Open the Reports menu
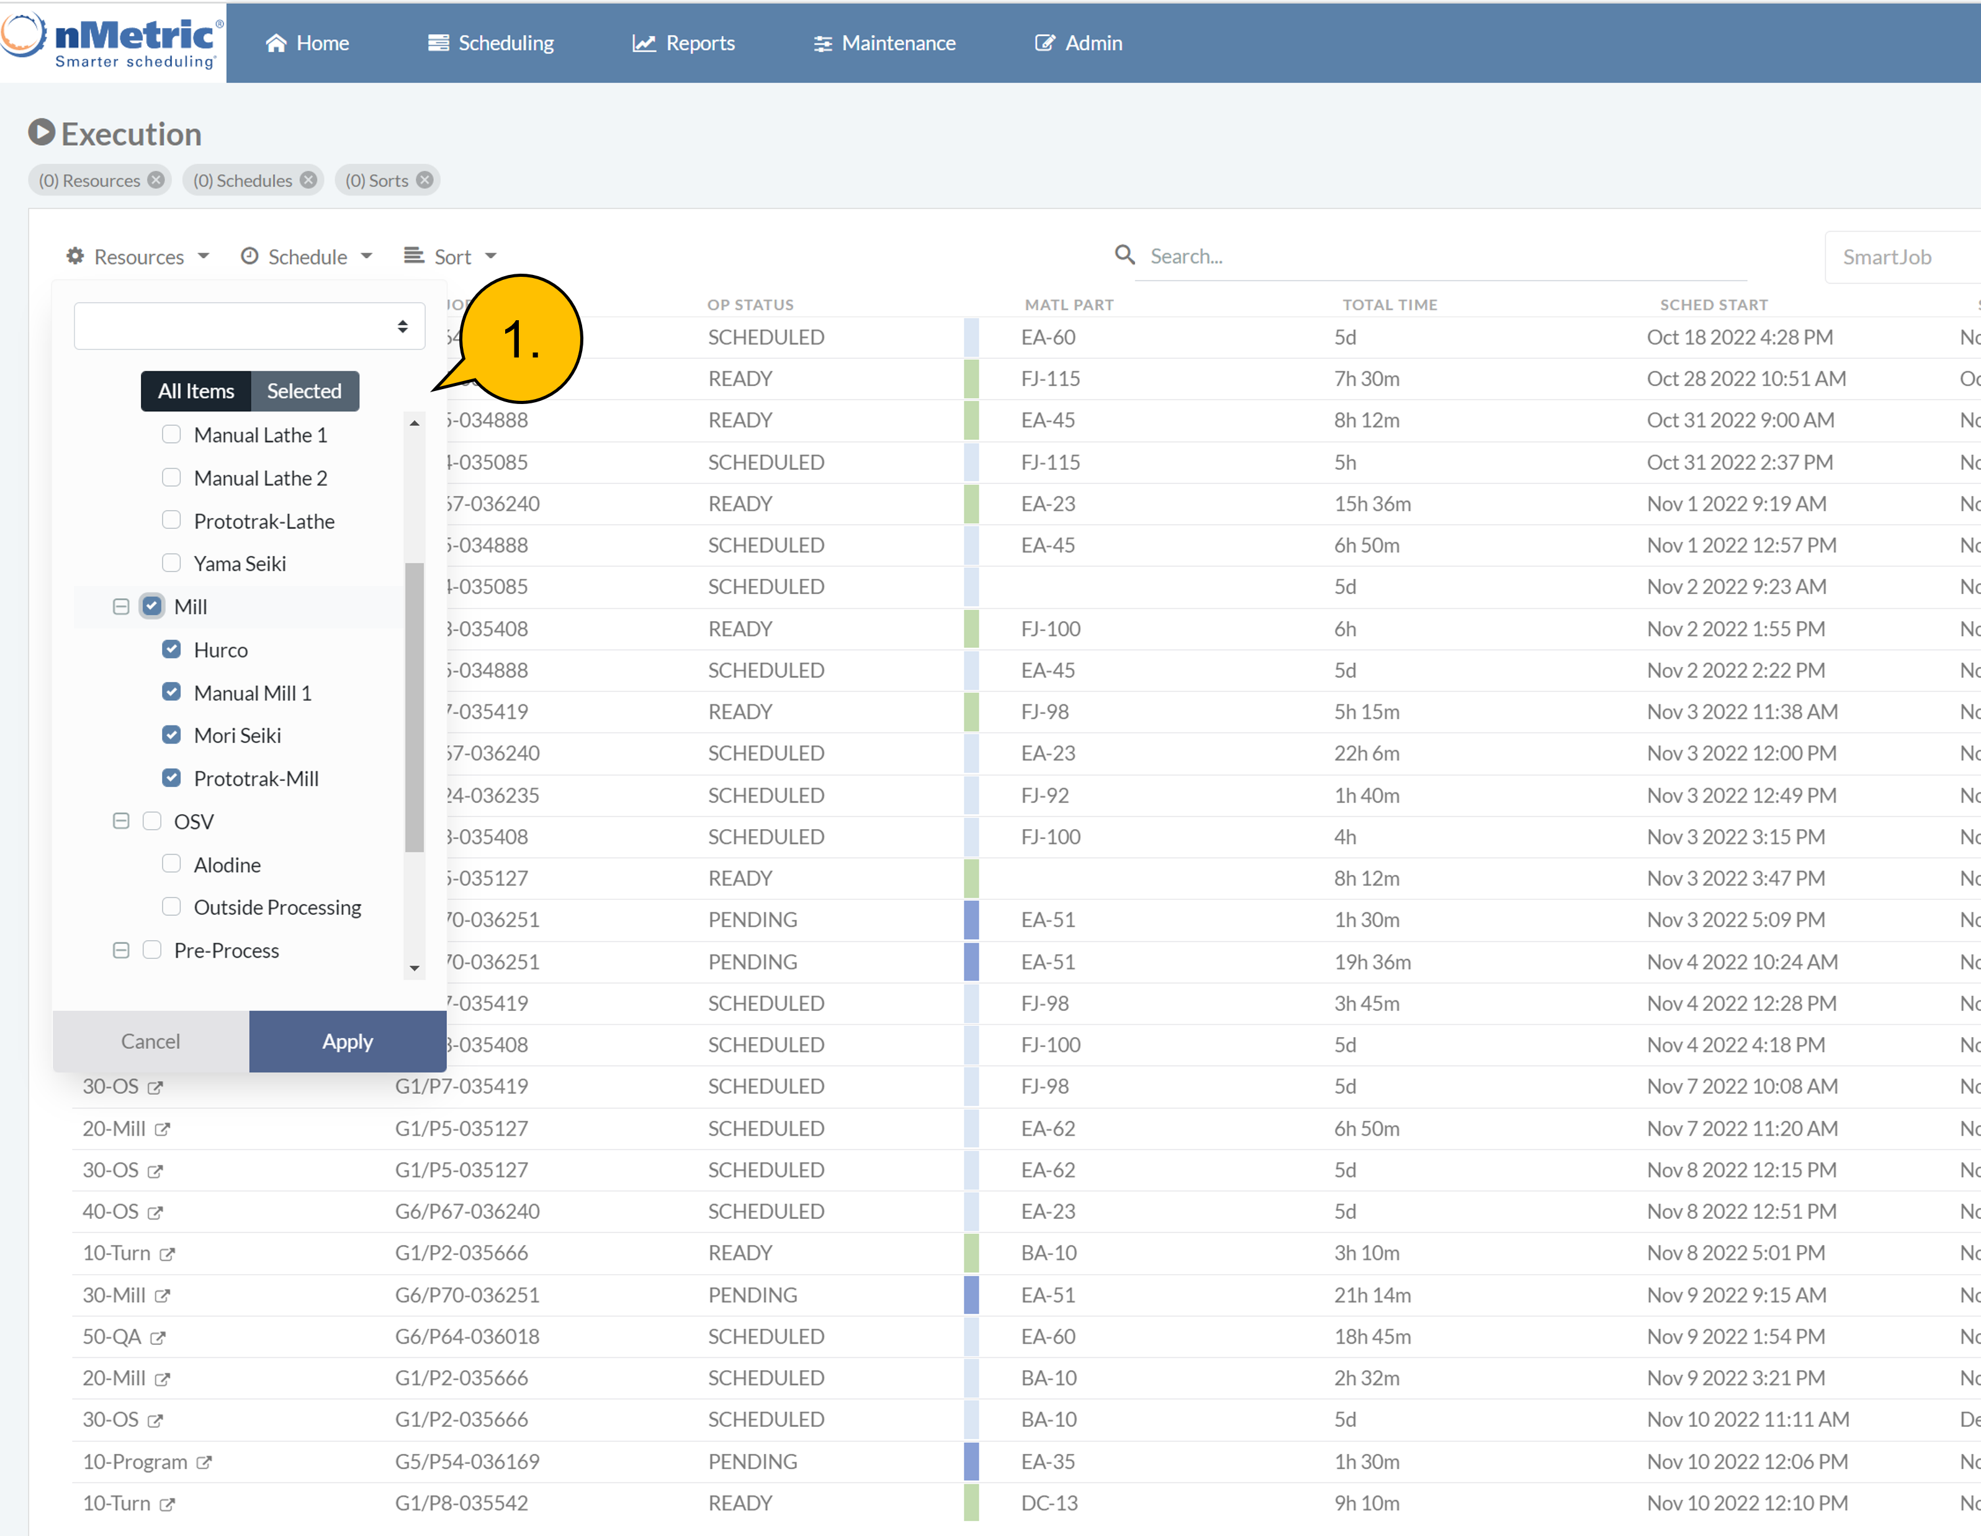 684,43
